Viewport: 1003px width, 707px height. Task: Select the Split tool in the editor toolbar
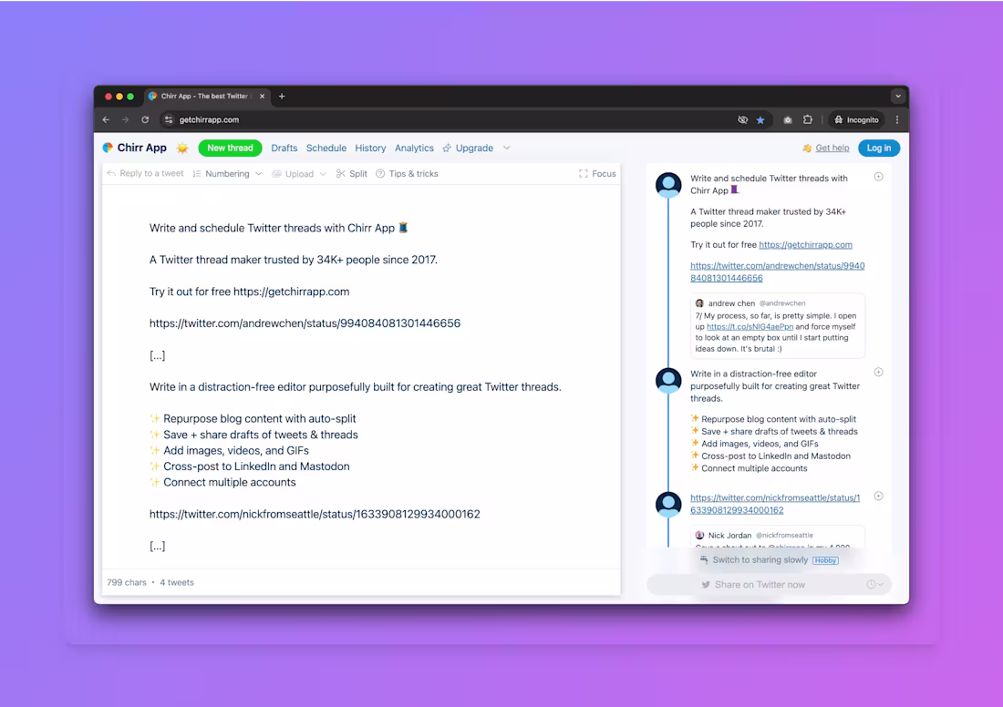click(x=352, y=173)
